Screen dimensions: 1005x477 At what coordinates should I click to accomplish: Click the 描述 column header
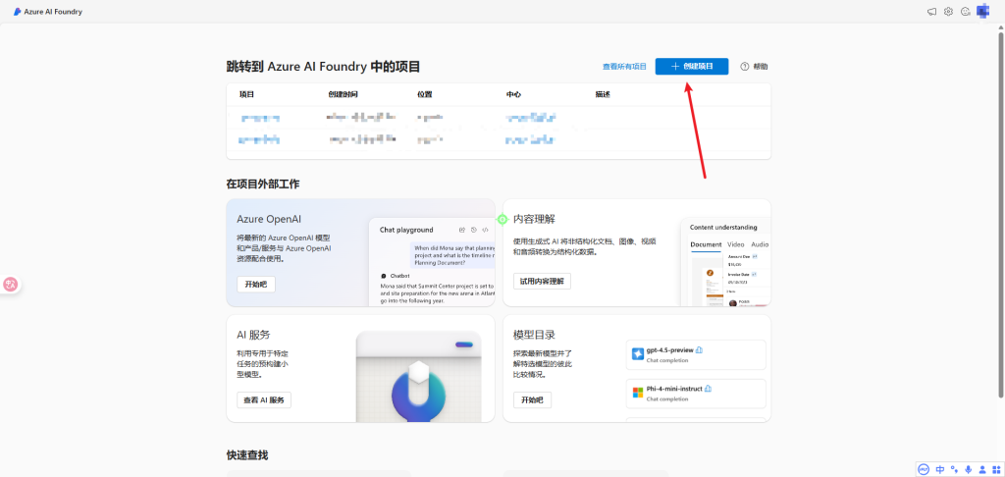(x=603, y=94)
